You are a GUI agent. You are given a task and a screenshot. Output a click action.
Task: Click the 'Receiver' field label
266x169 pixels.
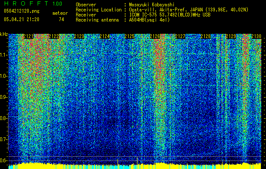pyautogui.click(x=86, y=15)
